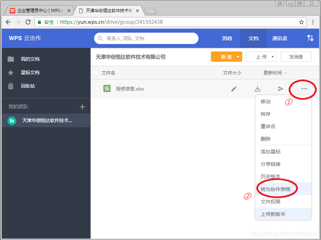Choose 删除 from the menu
This screenshot has height=240, width=321.
[283, 139]
